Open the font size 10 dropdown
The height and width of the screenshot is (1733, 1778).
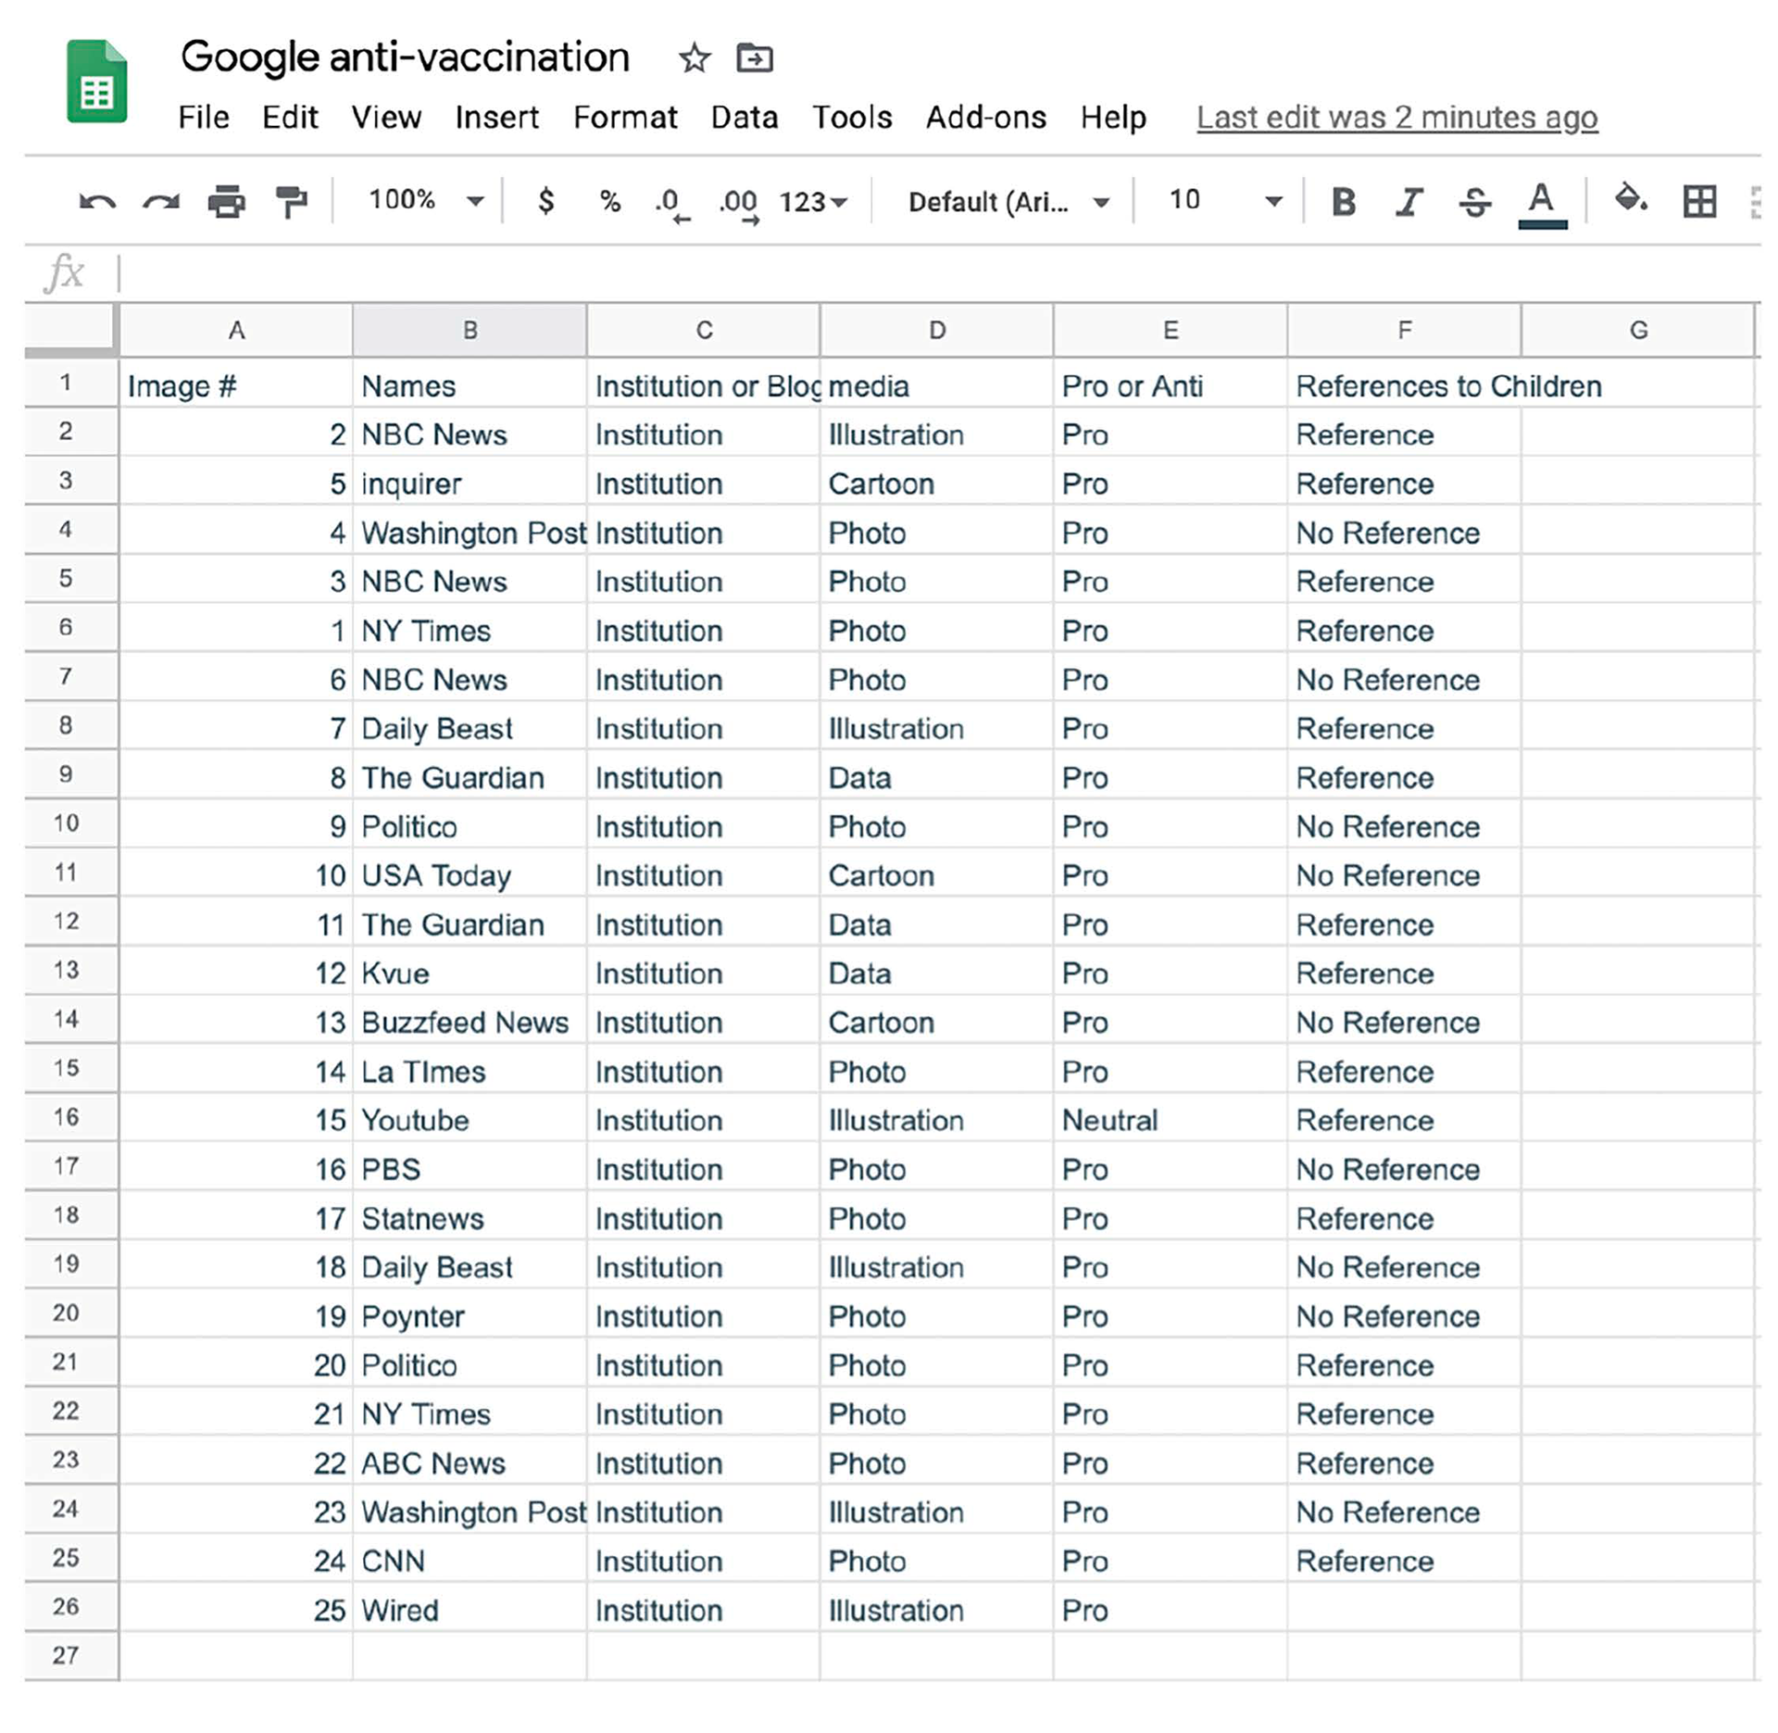point(1224,200)
